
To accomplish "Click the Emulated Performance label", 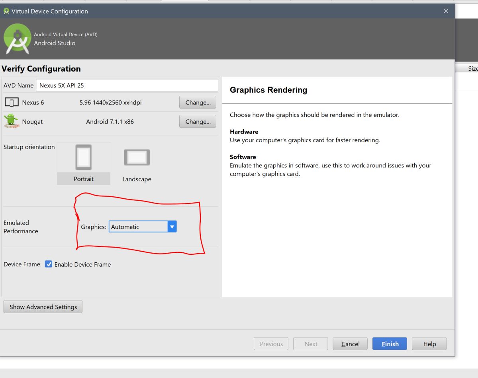I will tap(21, 227).
